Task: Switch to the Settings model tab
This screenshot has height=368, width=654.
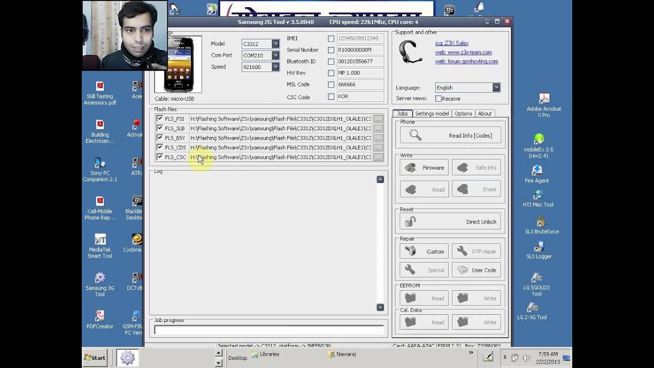Action: point(432,113)
